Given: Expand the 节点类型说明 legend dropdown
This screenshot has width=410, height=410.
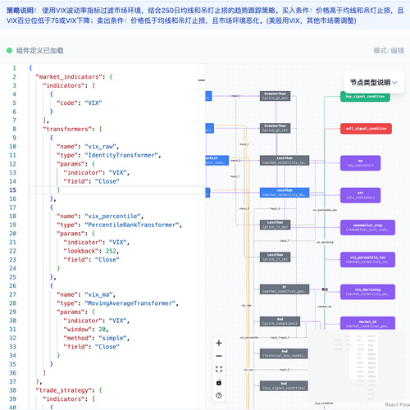Looking at the screenshot, I should pos(374,83).
